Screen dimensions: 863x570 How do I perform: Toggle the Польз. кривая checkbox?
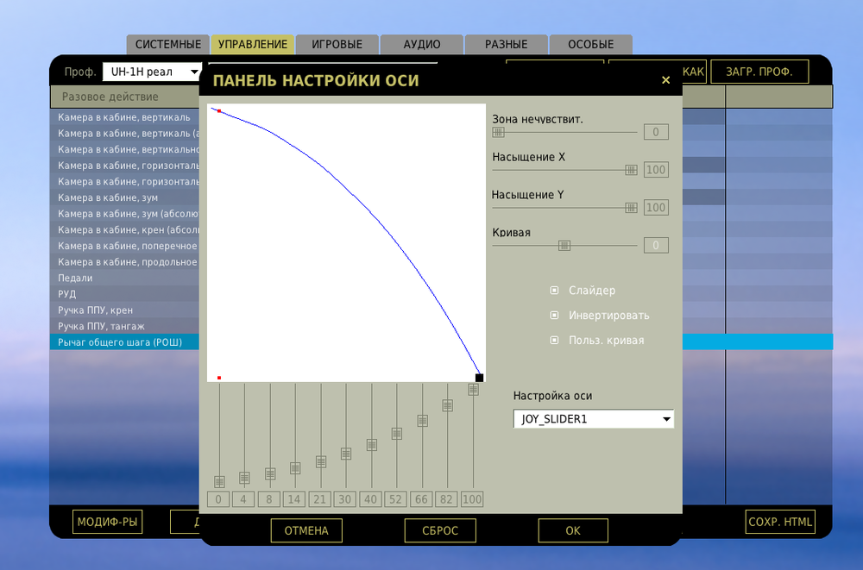[554, 340]
